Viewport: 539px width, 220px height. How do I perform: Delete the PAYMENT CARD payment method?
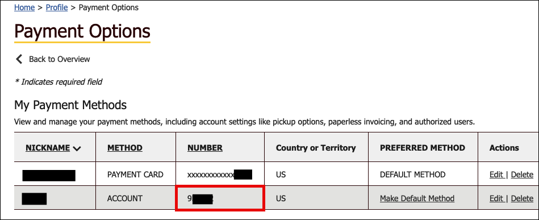(x=522, y=175)
